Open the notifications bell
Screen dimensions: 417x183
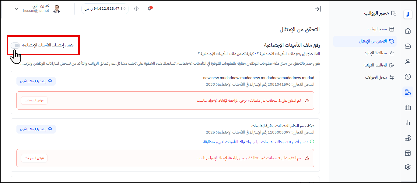[149, 8]
